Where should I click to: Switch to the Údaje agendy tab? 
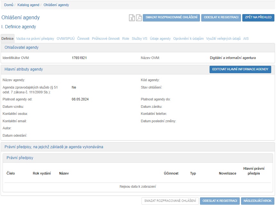coord(160,39)
